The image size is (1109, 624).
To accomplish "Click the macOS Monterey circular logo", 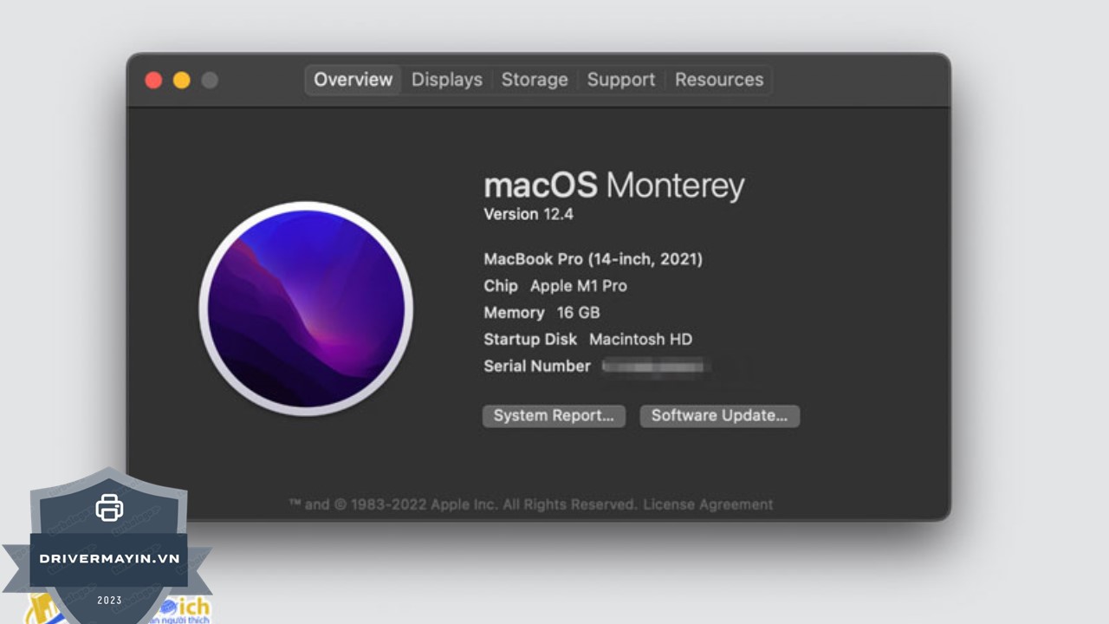I will 306,309.
